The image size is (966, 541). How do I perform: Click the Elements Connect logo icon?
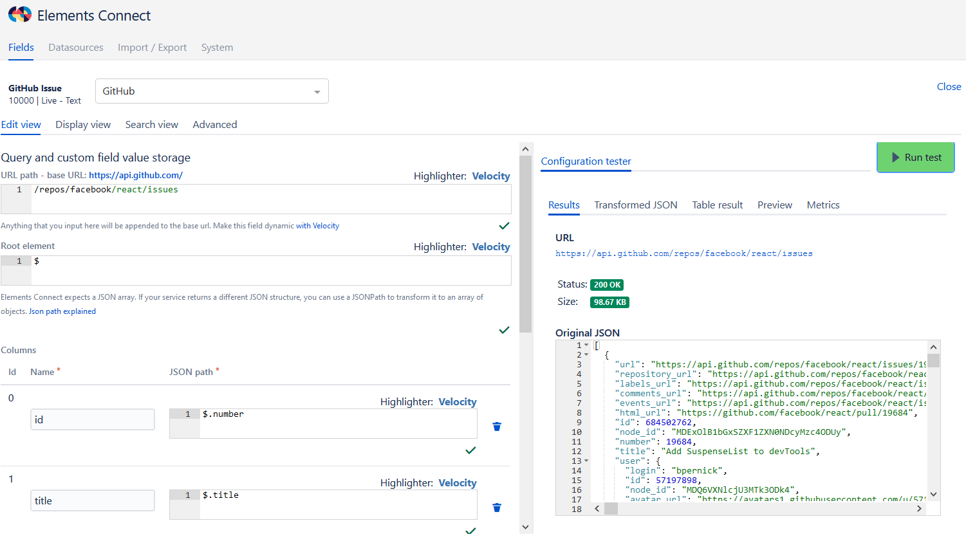tap(20, 15)
